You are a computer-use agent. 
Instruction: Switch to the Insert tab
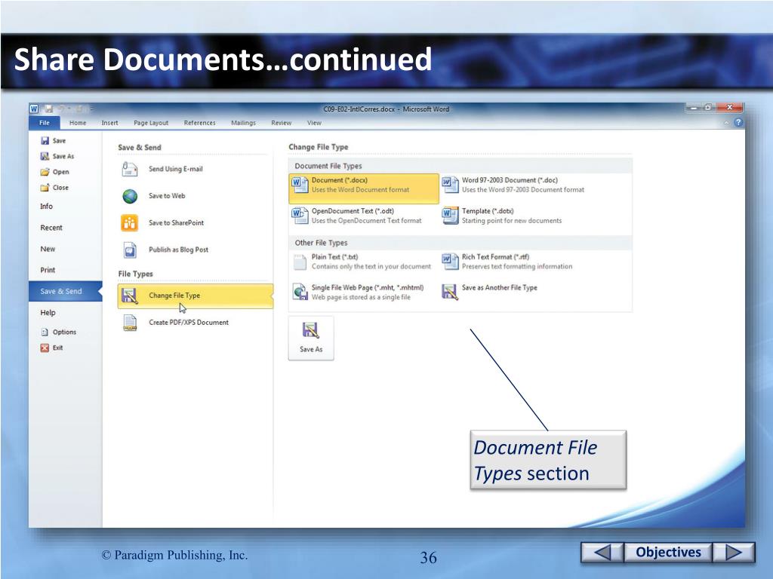pos(109,123)
